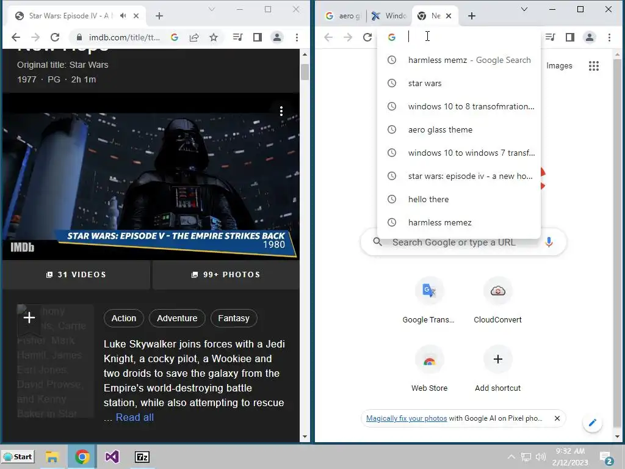Select 'hello there' suggestion
This screenshot has width=625, height=469.
click(x=459, y=199)
